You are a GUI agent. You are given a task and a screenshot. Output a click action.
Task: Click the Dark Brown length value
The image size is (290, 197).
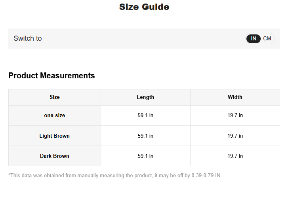[145, 156]
